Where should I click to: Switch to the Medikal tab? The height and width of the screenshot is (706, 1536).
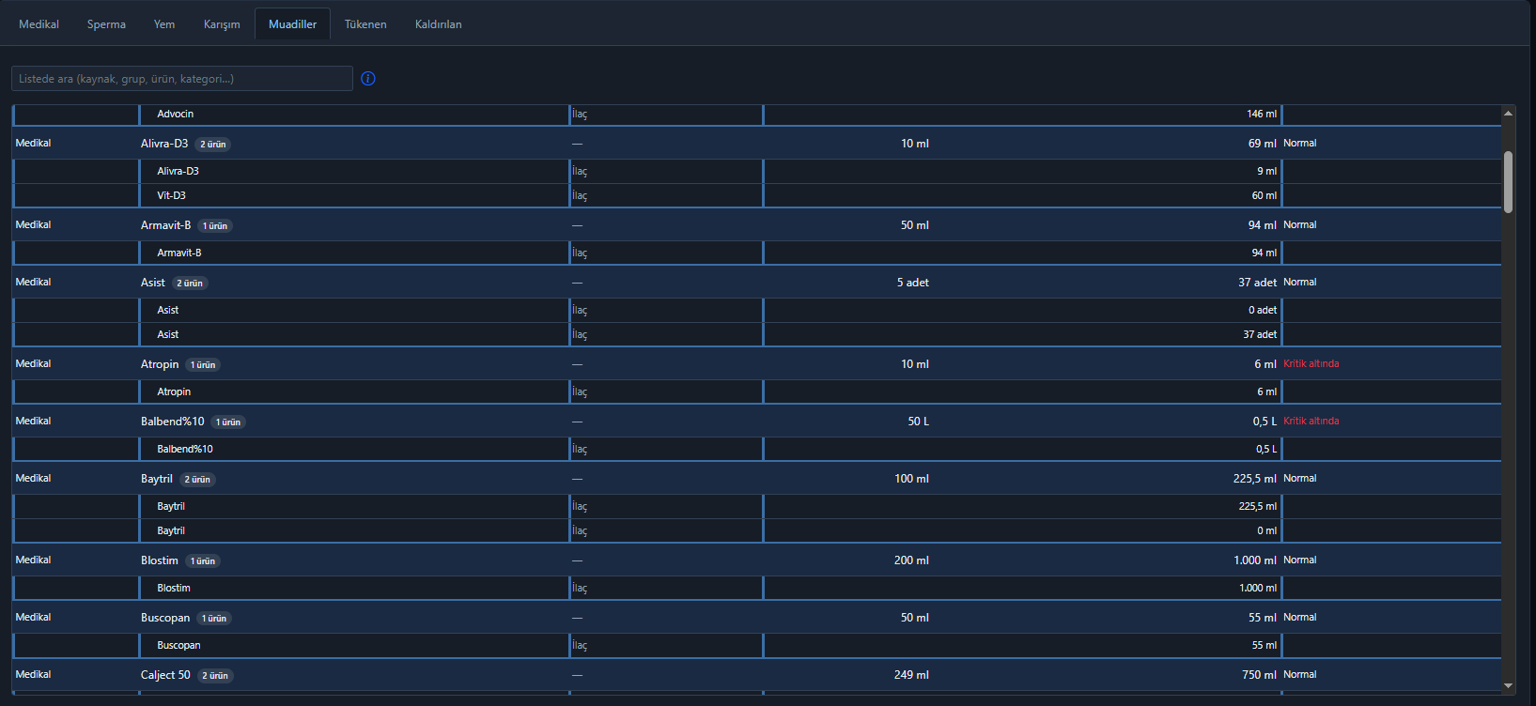pos(39,24)
